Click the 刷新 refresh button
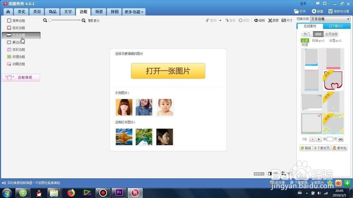This screenshot has width=353, height=198. coord(306,148)
